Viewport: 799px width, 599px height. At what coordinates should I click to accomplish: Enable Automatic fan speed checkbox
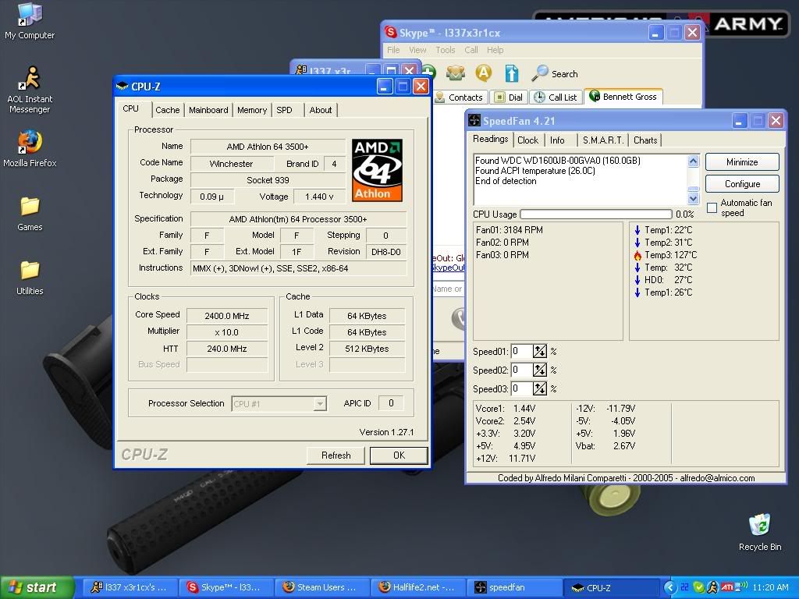[x=712, y=207]
